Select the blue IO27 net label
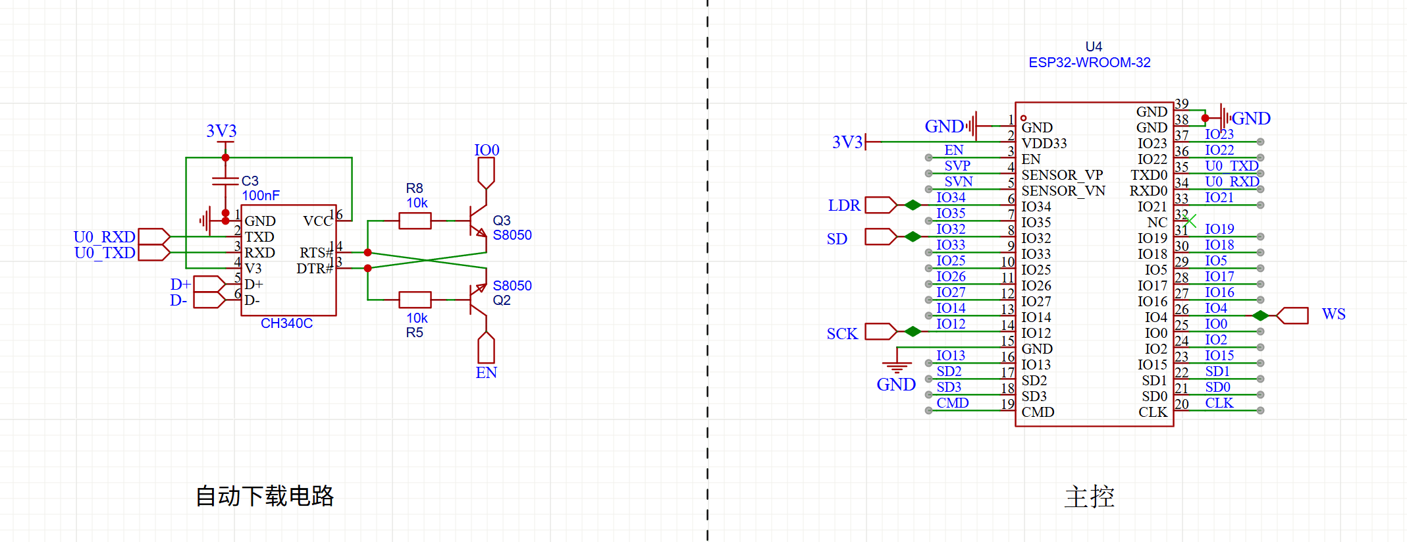1407x542 pixels. pos(951,292)
